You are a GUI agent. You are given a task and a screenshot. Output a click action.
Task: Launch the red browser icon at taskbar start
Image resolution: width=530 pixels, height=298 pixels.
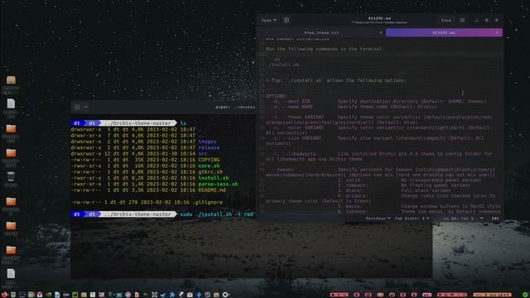pos(4,295)
